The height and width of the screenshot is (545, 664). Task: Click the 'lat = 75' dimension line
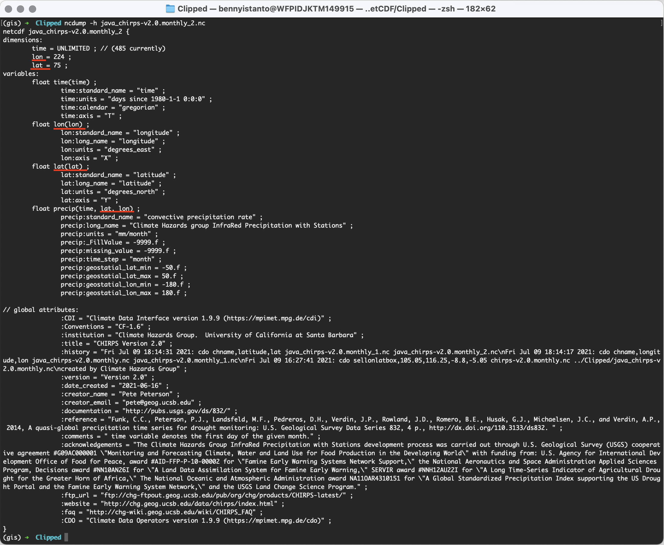[x=50, y=65]
